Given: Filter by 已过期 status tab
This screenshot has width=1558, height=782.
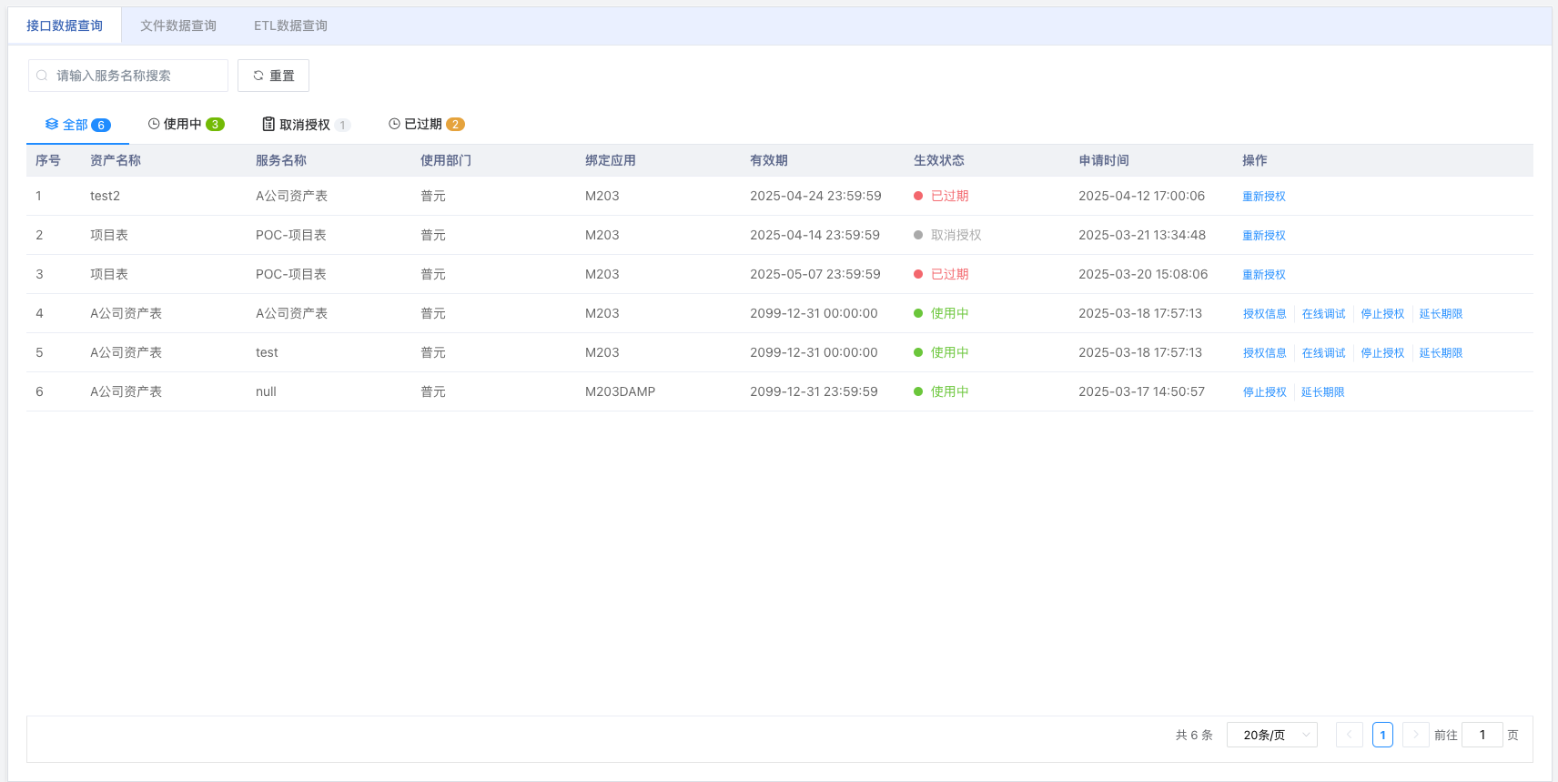Looking at the screenshot, I should click(426, 124).
